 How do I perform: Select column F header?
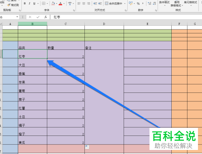[179, 24]
